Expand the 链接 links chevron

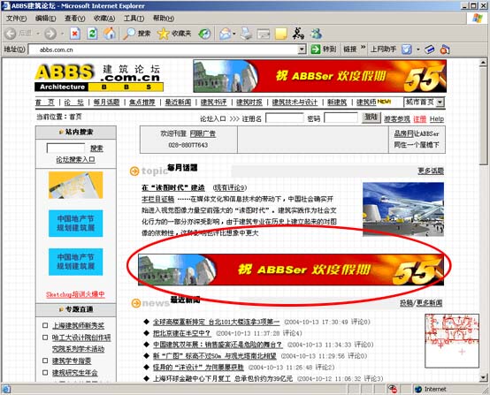(363, 48)
